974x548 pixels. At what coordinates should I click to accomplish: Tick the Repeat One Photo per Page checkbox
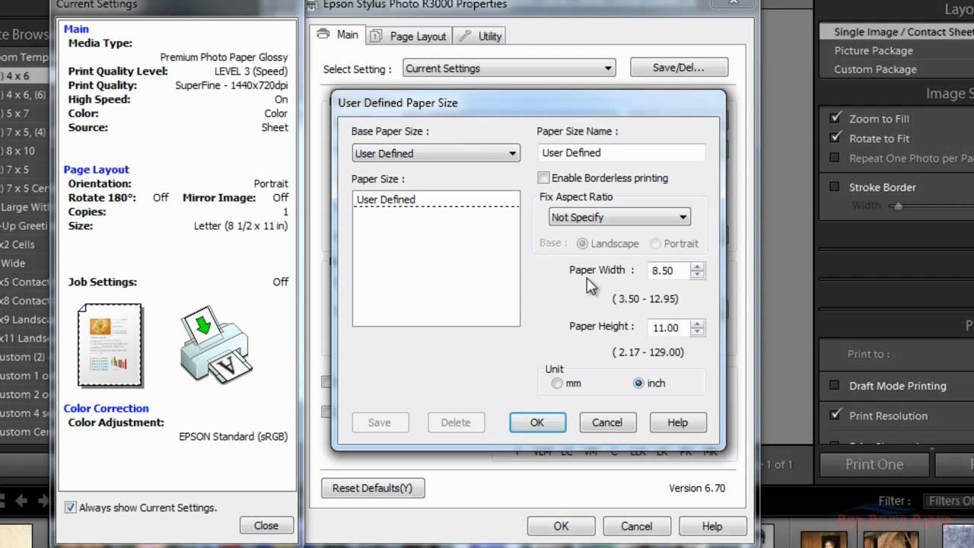[834, 158]
